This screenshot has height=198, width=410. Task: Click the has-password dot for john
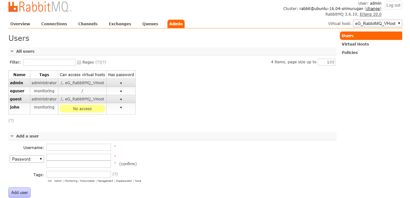pyautogui.click(x=121, y=107)
